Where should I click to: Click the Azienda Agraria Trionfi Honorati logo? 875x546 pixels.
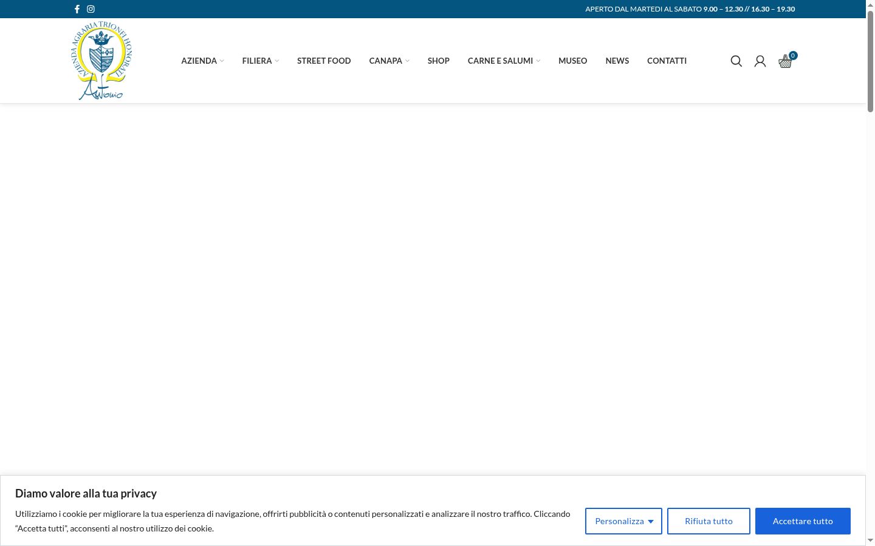pos(101,61)
